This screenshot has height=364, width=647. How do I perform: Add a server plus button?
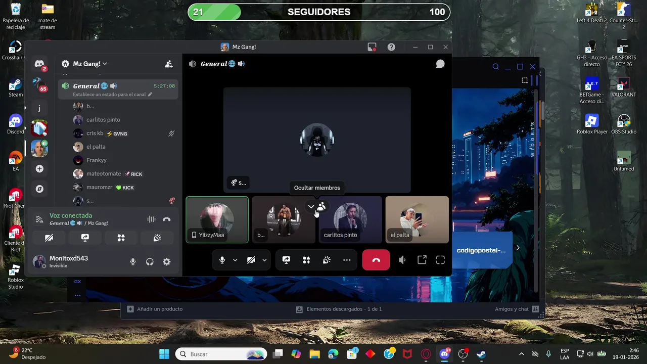pyautogui.click(x=39, y=169)
